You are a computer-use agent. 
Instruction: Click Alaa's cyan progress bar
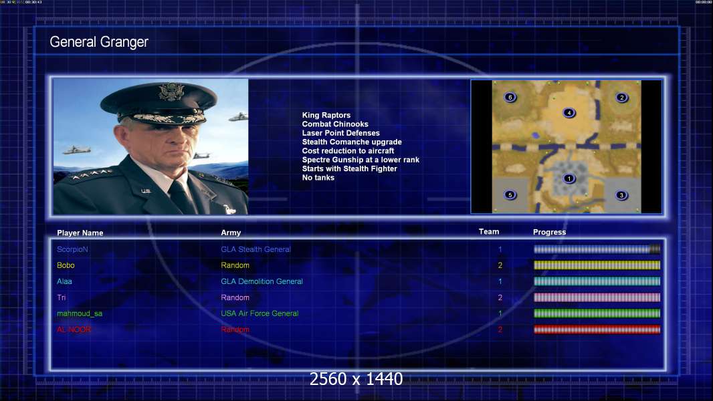(x=597, y=281)
